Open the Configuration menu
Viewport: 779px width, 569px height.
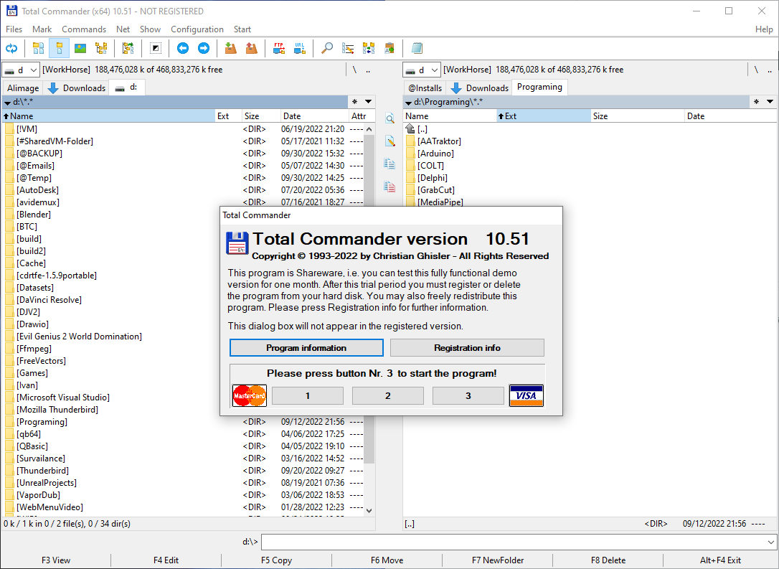click(197, 29)
